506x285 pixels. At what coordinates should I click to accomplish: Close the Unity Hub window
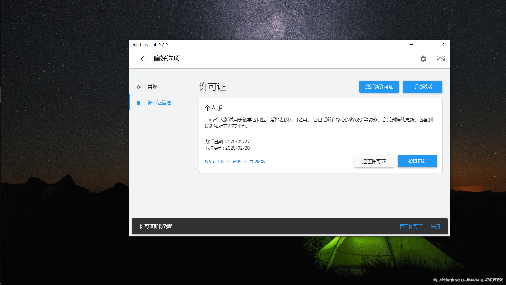click(x=442, y=45)
